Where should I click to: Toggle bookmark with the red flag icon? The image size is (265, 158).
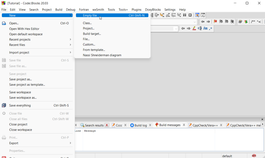(x=215, y=22)
